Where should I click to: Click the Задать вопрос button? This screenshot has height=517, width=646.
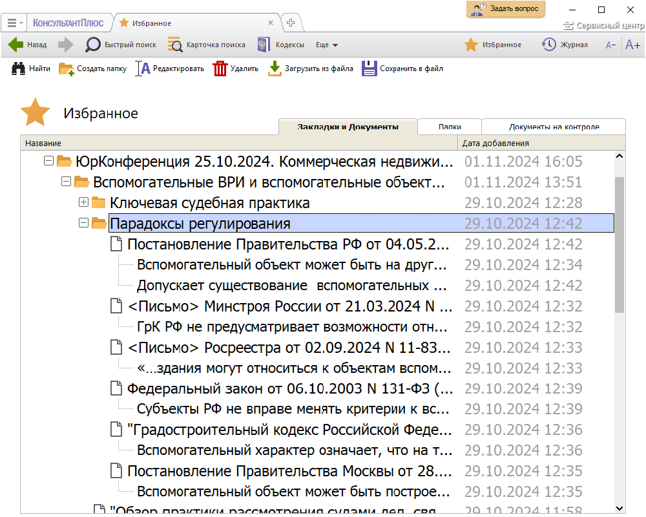pyautogui.click(x=506, y=9)
